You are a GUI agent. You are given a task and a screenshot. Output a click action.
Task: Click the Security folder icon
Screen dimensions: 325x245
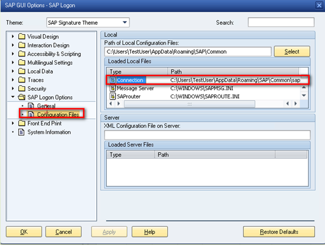click(x=22, y=88)
